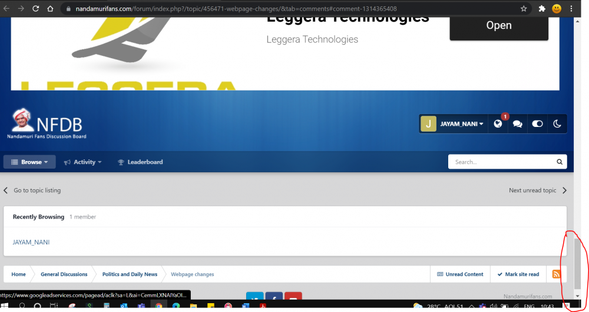
Task: Open the General Discussions breadcrumb
Action: click(64, 274)
